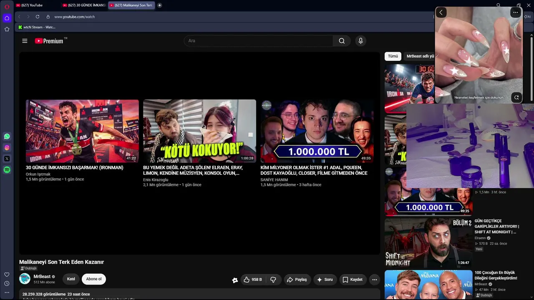This screenshot has width=534, height=300.
Task: Click the 'Elraenn' channel name in sidebar
Action: (480, 238)
